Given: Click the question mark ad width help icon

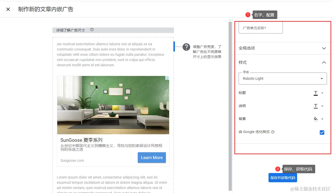Looking at the screenshot, I should click(186, 47).
